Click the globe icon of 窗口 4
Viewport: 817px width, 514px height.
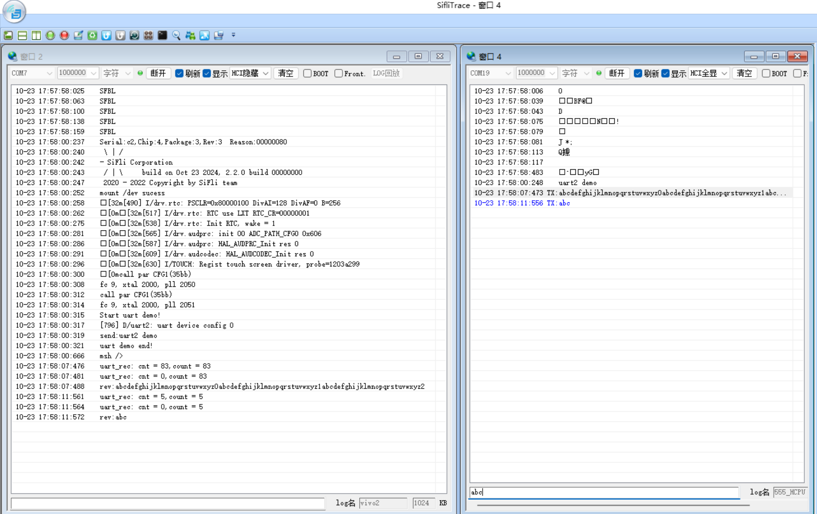[471, 57]
